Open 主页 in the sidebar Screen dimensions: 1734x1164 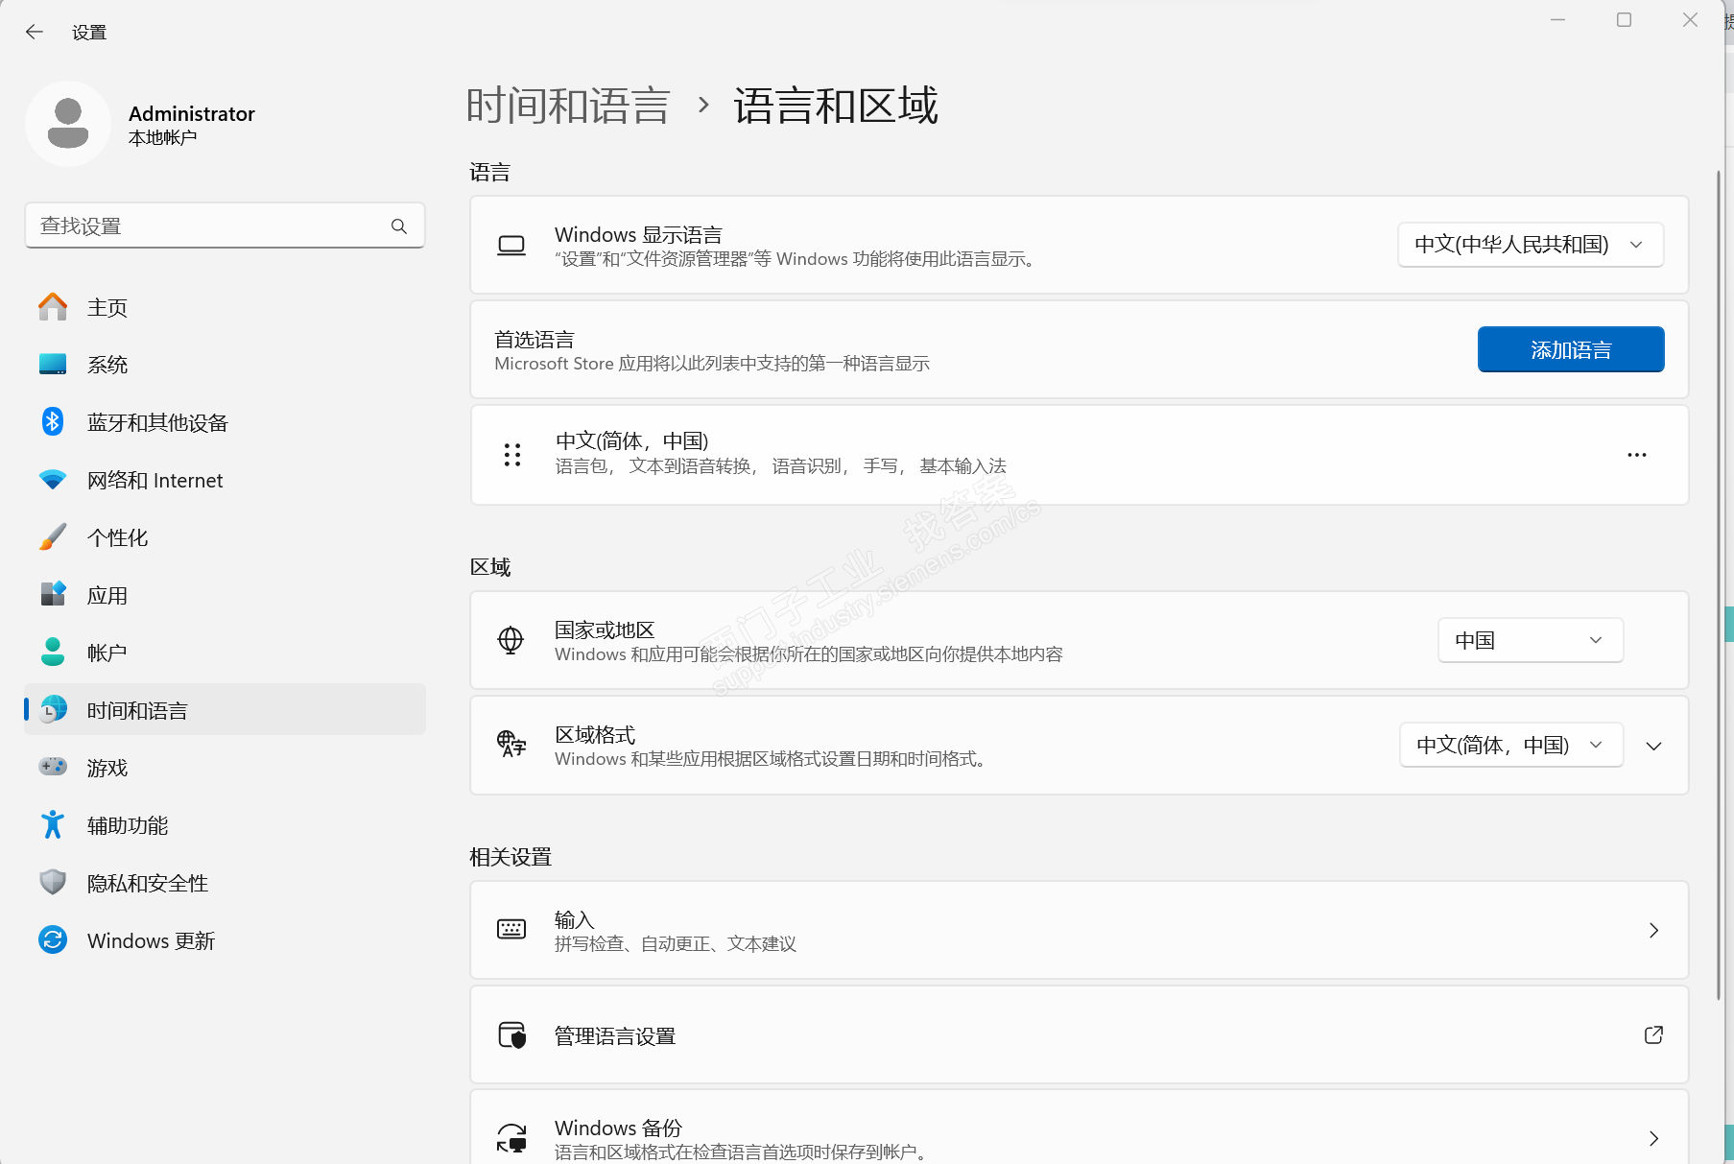click(225, 307)
